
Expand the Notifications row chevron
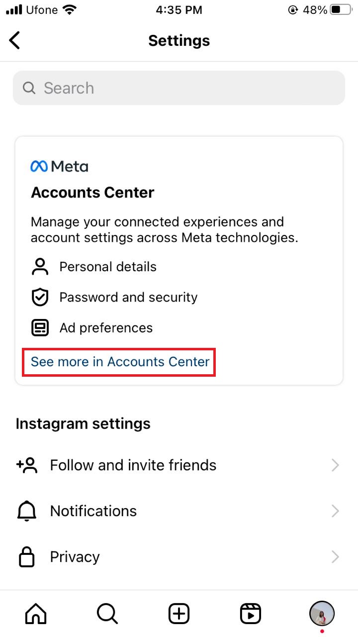point(335,511)
